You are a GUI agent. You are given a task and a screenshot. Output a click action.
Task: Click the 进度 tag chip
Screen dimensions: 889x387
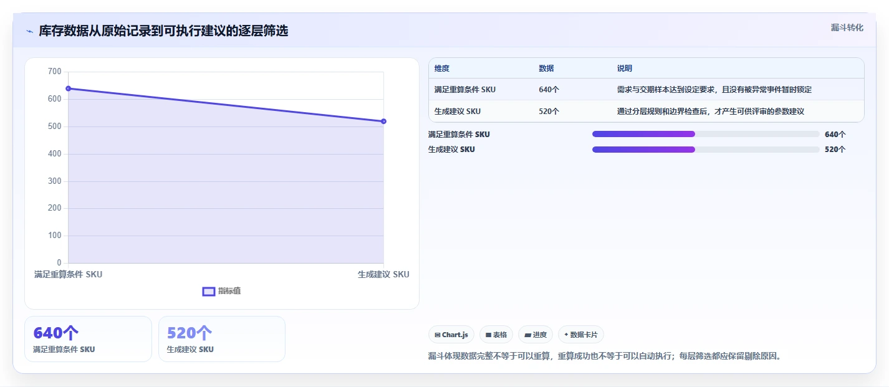tap(536, 335)
